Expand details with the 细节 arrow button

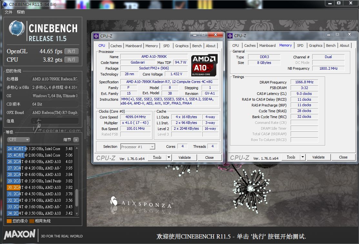(x=76, y=140)
